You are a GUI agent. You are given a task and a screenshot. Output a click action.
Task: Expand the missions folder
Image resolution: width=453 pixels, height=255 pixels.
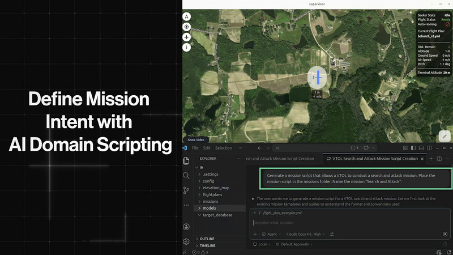tap(210, 201)
